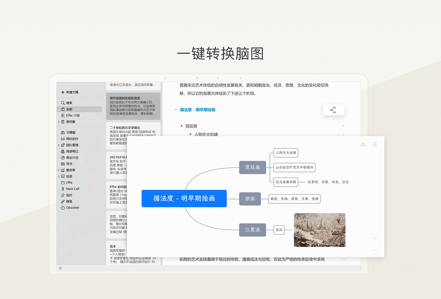Open the mind map outline menu icon

pos(375,144)
